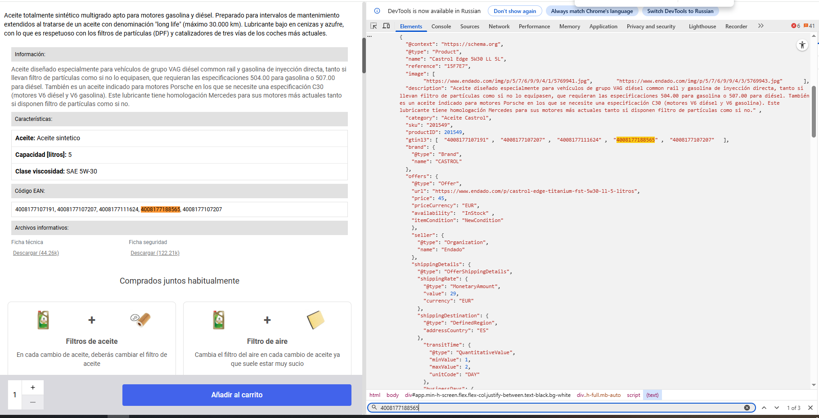Viewport: 819px width, 418px height.
Task: Click the "sku": "201549" line
Action: [x=429, y=125]
